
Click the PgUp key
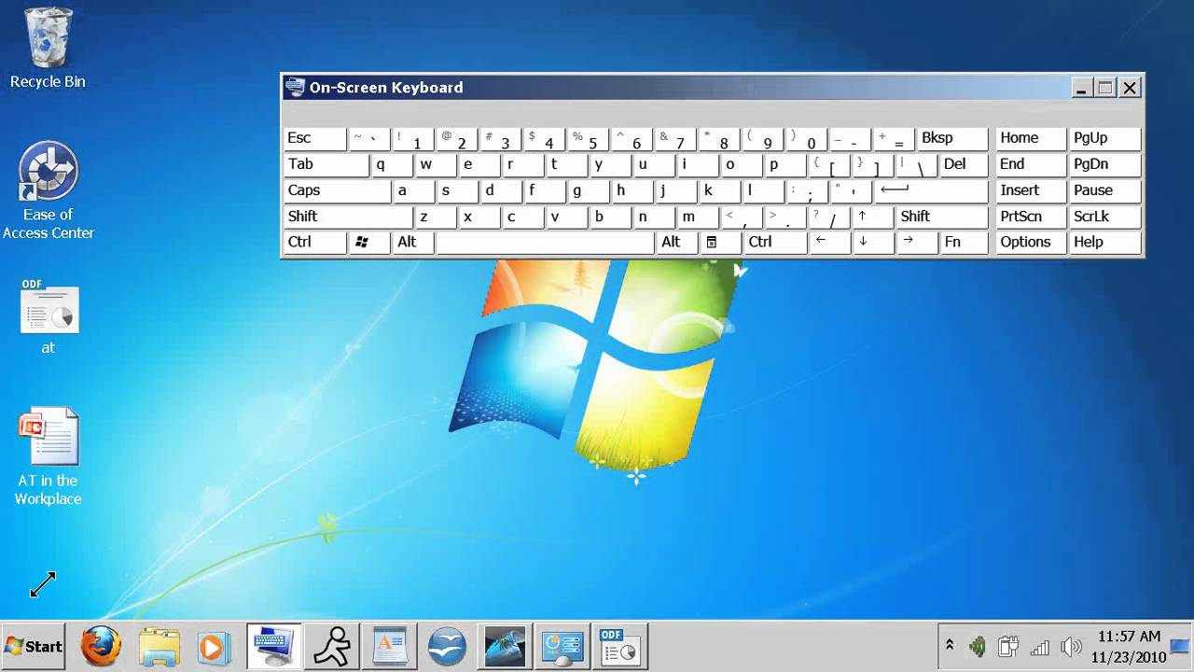(1105, 138)
